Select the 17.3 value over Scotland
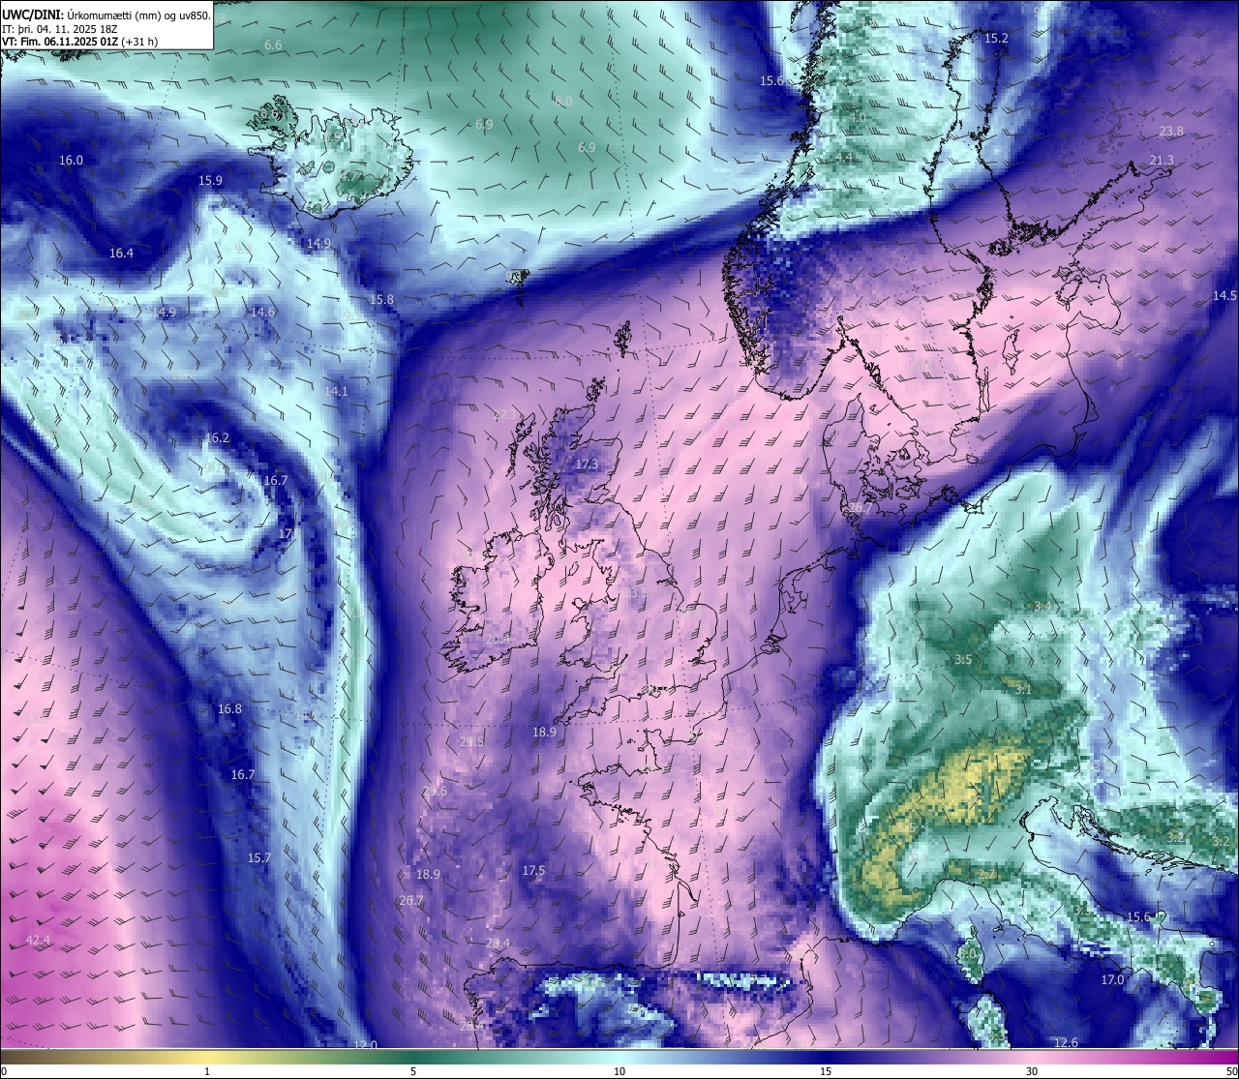1239x1079 pixels. click(587, 465)
